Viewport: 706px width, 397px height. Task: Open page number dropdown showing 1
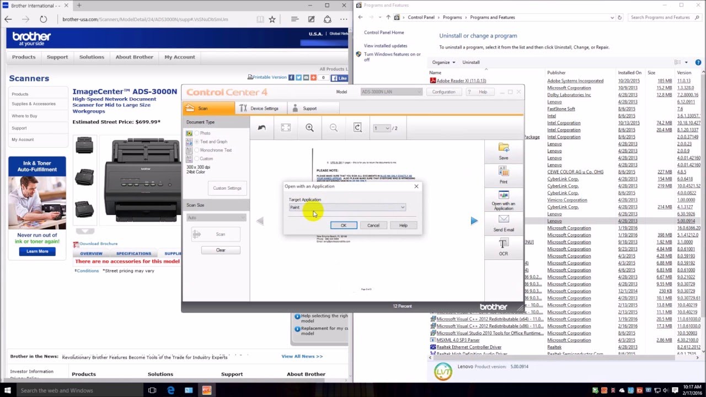pos(382,128)
